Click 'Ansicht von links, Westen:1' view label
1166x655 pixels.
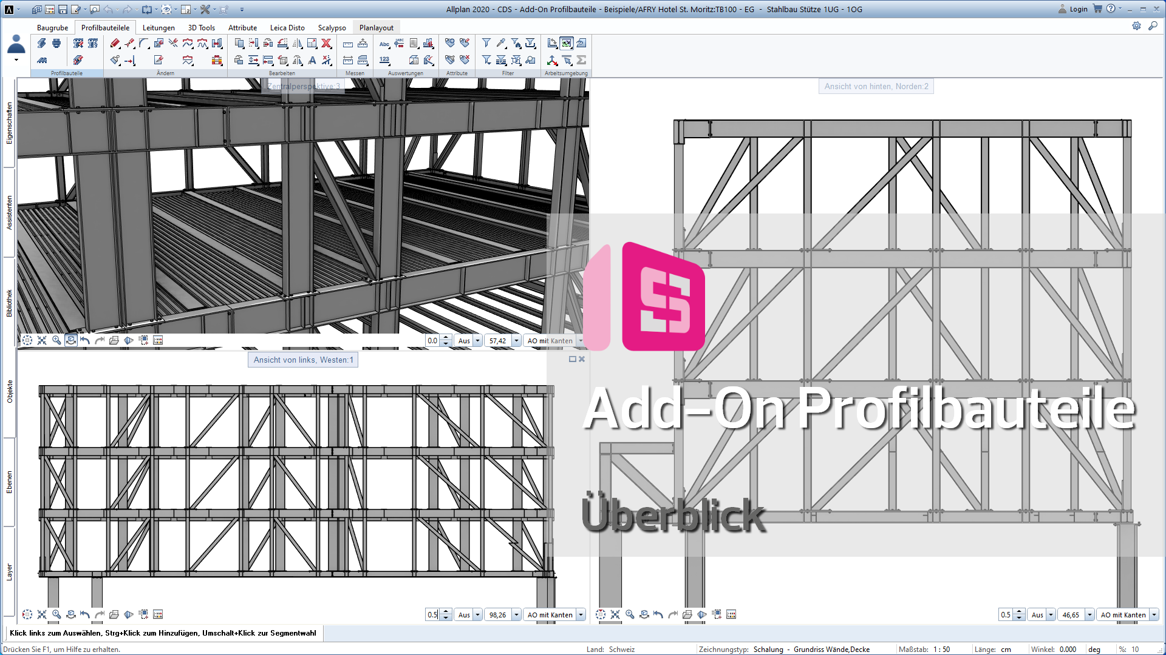coord(303,360)
